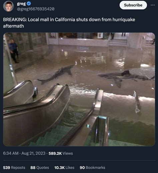Viewport: 158px width, 173px height.
Task: Click the tweet text about hurriquake
Action: coord(69,23)
